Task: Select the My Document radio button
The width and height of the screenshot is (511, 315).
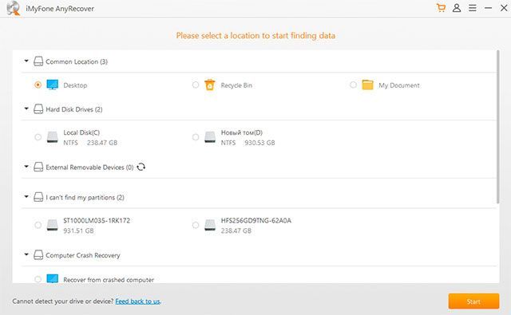Action: [x=353, y=85]
